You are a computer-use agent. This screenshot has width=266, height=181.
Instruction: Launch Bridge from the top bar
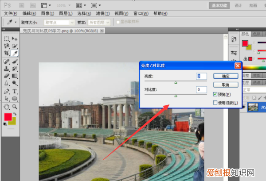tap(22, 5)
